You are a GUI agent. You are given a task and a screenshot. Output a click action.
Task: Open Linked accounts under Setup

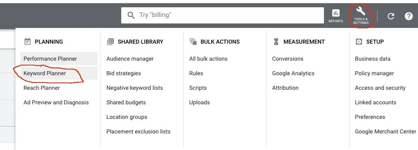click(375, 102)
